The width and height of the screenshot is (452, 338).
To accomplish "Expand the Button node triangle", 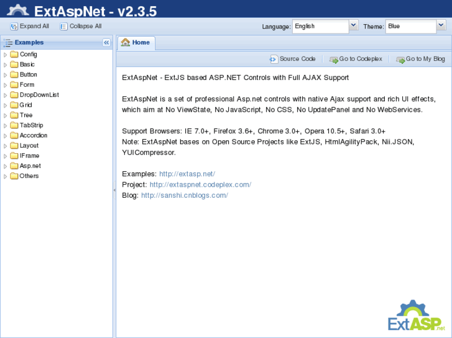I will coord(5,75).
